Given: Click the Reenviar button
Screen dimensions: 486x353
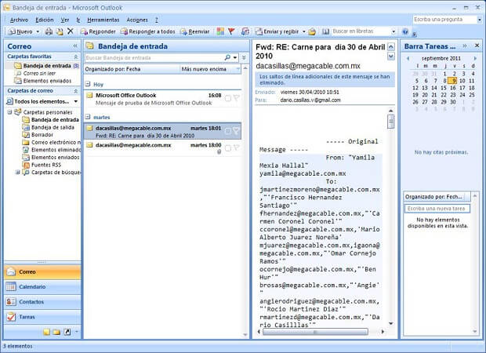Looking at the screenshot, I should (x=195, y=31).
